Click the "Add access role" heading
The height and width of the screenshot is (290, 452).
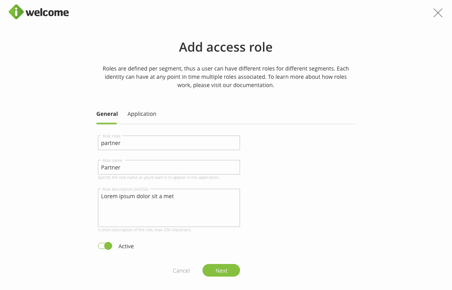point(225,47)
